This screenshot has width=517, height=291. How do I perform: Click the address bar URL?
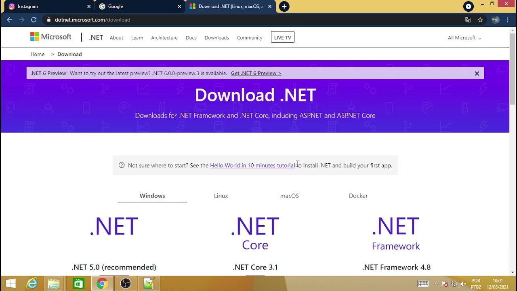92,20
